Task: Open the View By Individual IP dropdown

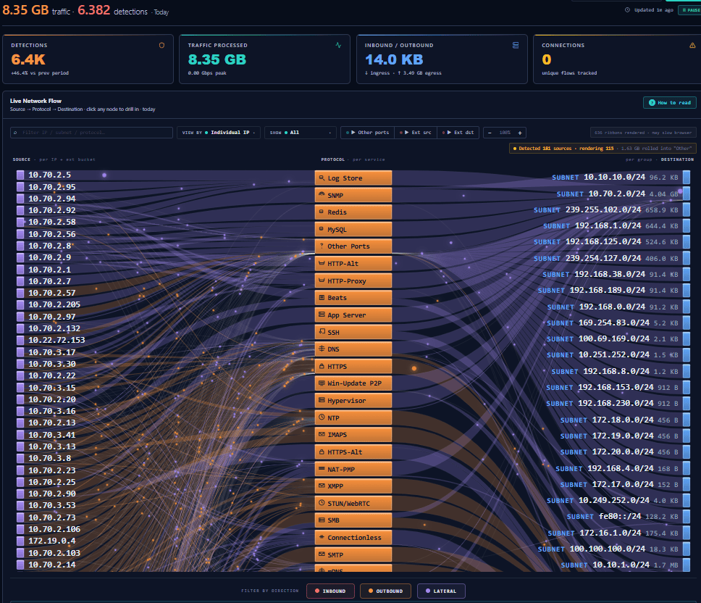Action: tap(219, 133)
